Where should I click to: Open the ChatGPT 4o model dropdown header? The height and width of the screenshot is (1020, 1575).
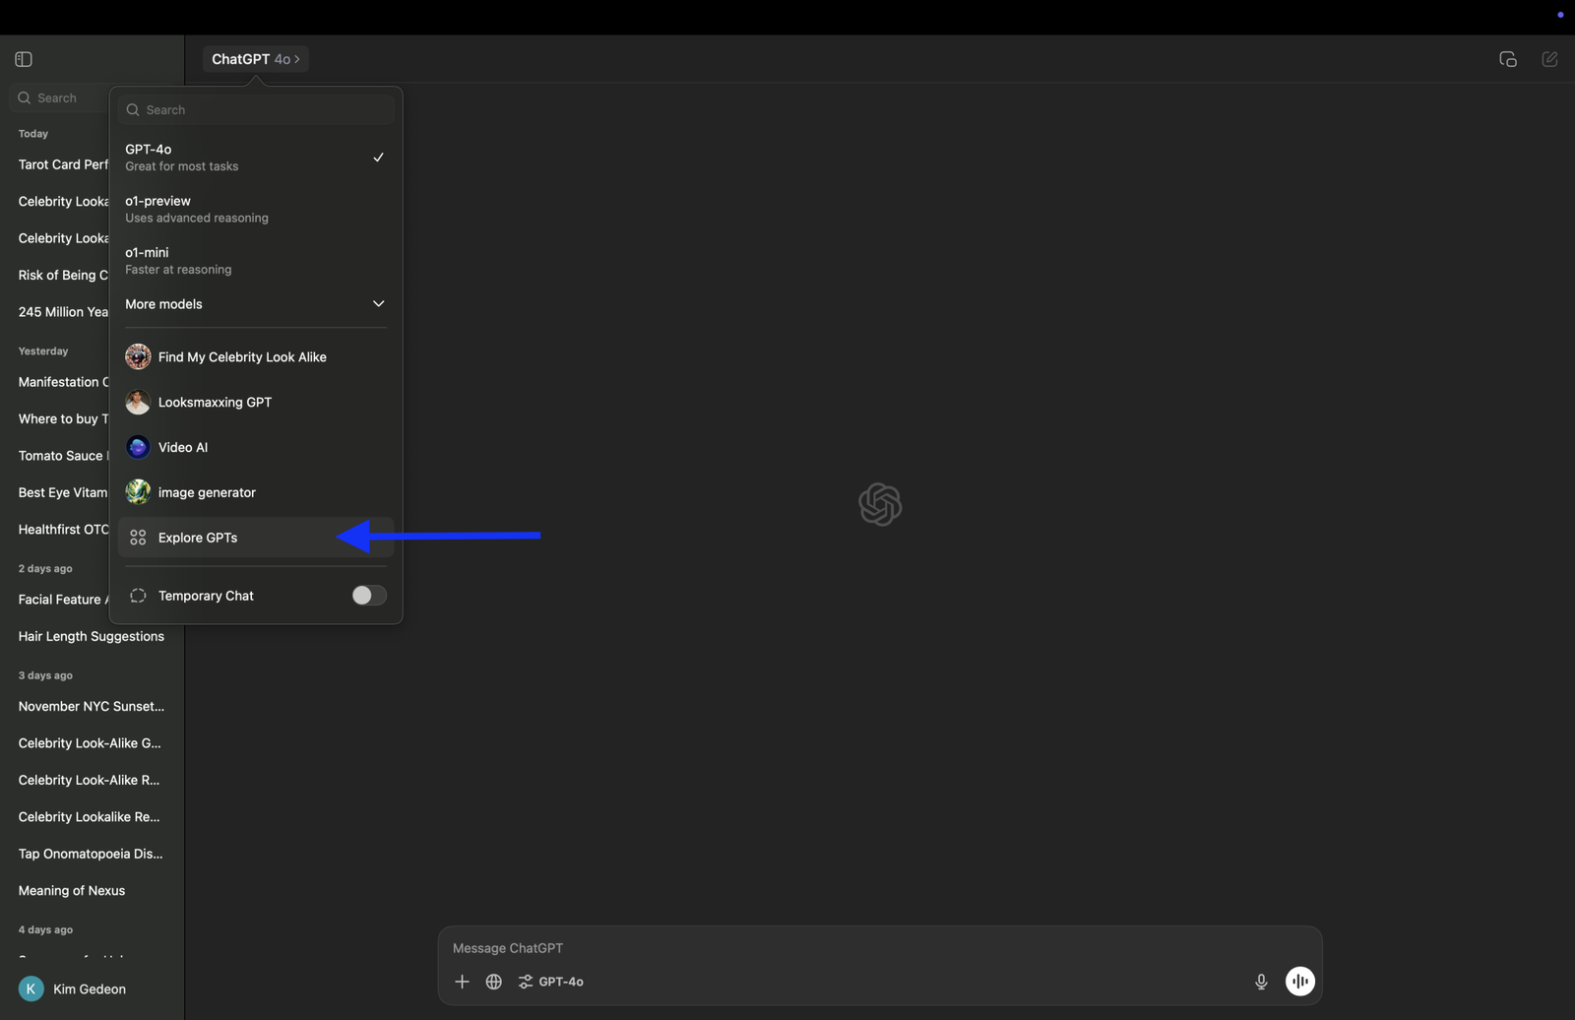point(256,59)
